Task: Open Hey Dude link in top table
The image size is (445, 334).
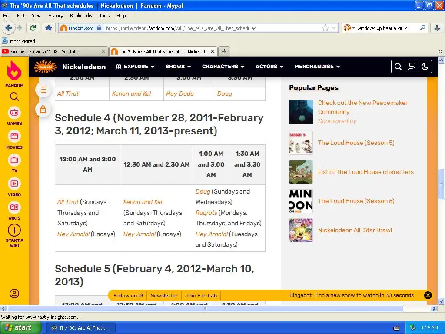Action: [x=179, y=94]
